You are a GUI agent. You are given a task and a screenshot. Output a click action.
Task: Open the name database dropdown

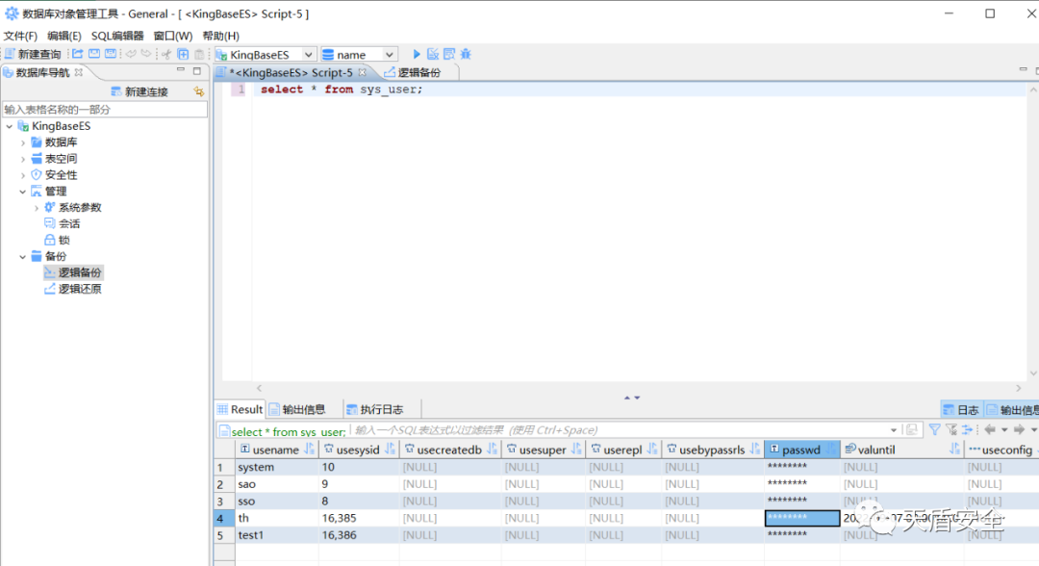pyautogui.click(x=389, y=55)
